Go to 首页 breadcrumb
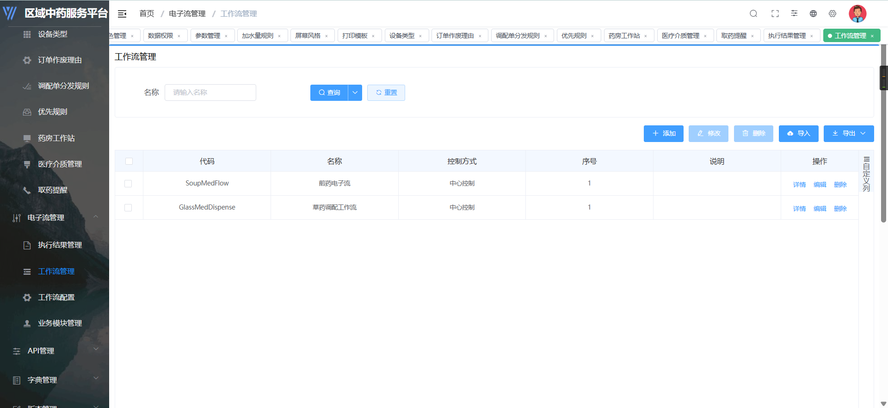The height and width of the screenshot is (408, 888). tap(147, 14)
